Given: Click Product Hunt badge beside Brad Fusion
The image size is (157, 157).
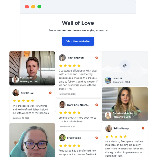Looking at the screenshot, I should click(97, 138).
